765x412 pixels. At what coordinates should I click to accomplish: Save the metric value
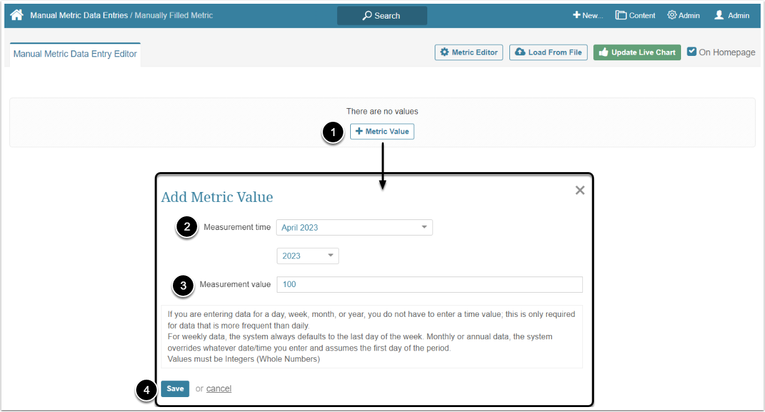click(x=175, y=388)
